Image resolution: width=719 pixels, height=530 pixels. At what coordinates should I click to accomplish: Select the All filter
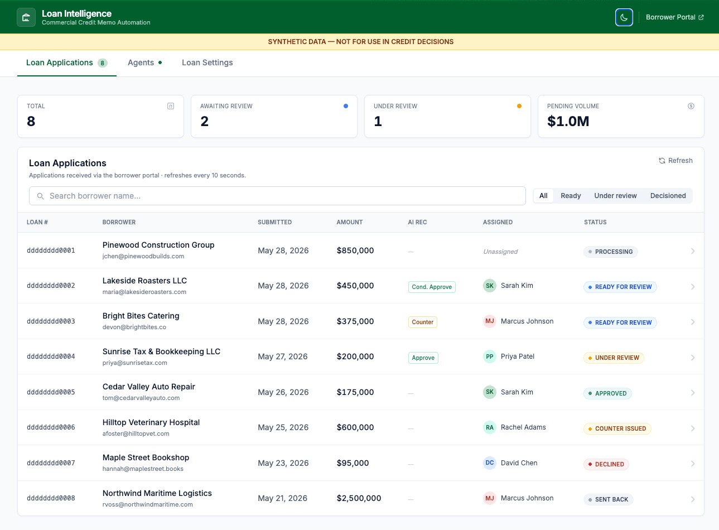pyautogui.click(x=543, y=196)
